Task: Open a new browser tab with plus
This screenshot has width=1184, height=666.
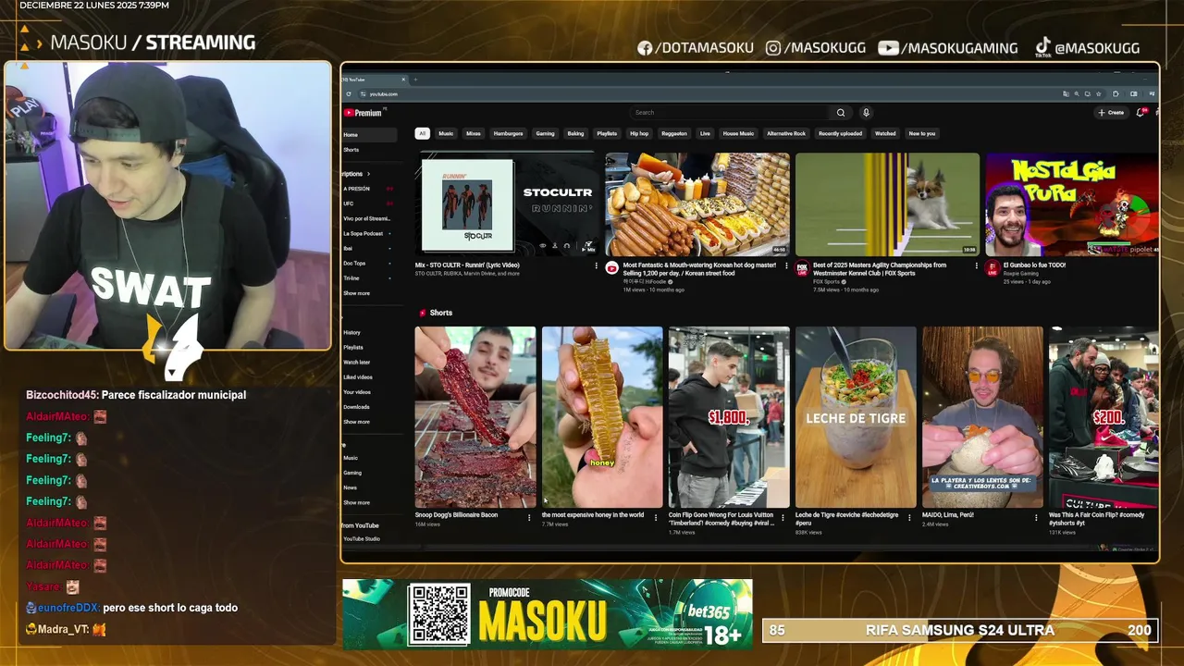Action: pos(415,80)
